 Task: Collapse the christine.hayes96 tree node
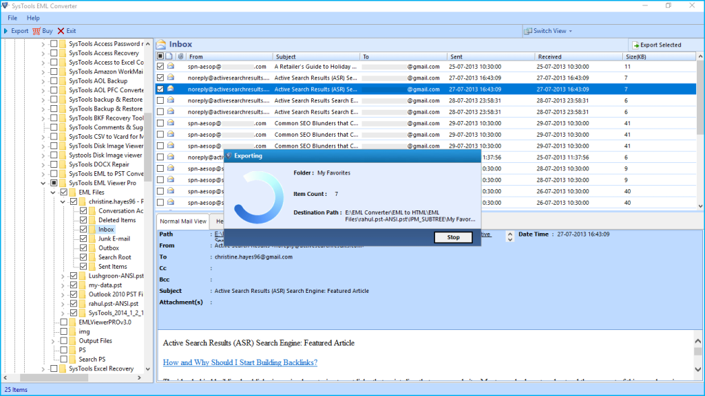click(x=63, y=201)
